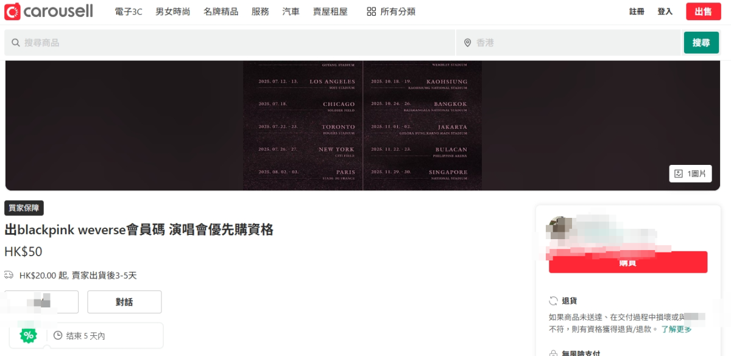The image size is (731, 356).
Task: Click the search magnifier icon
Action: [16, 43]
